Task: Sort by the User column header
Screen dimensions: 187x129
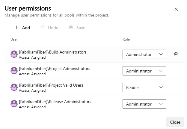Action: [x=14, y=39]
